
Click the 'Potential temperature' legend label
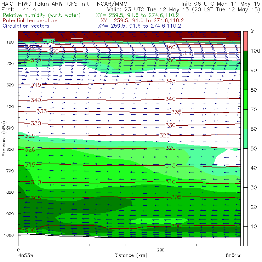coord(30,21)
